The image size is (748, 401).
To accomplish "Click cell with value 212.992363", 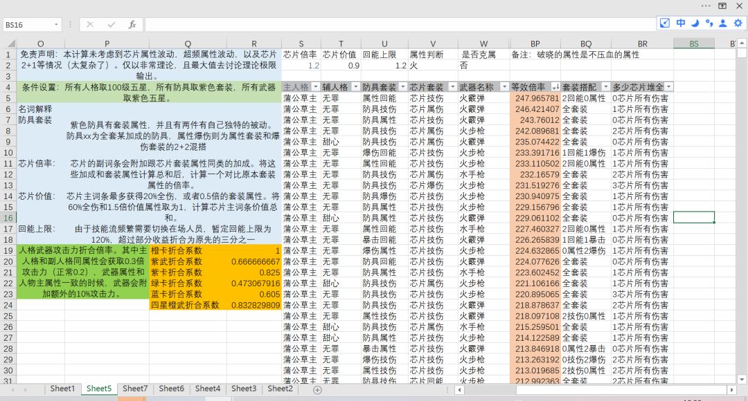I will tap(535, 380).
